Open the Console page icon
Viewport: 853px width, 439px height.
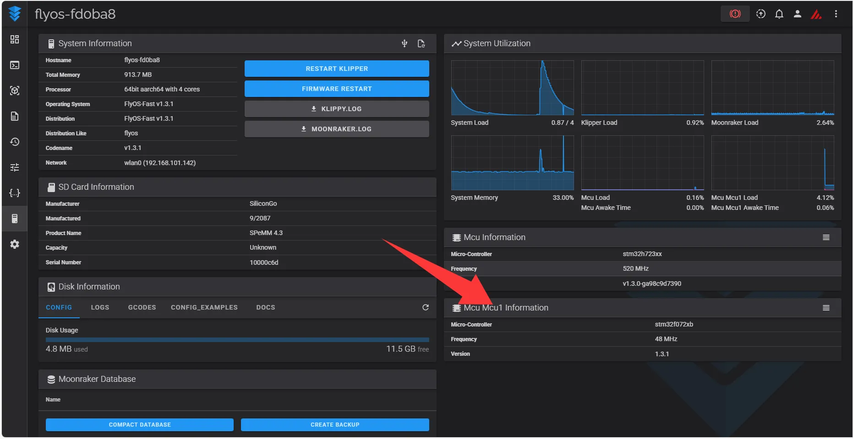point(15,65)
